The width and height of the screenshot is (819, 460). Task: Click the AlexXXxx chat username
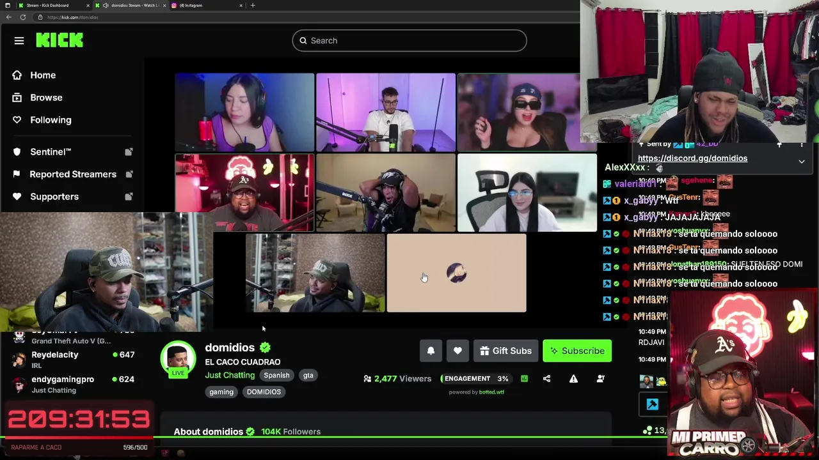625,167
